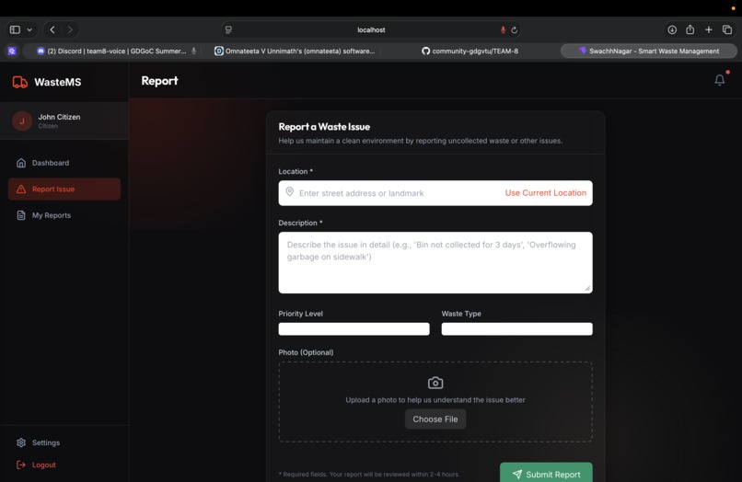Click the browser back arrow
Screen dimensions: 742x482
(x=52, y=29)
